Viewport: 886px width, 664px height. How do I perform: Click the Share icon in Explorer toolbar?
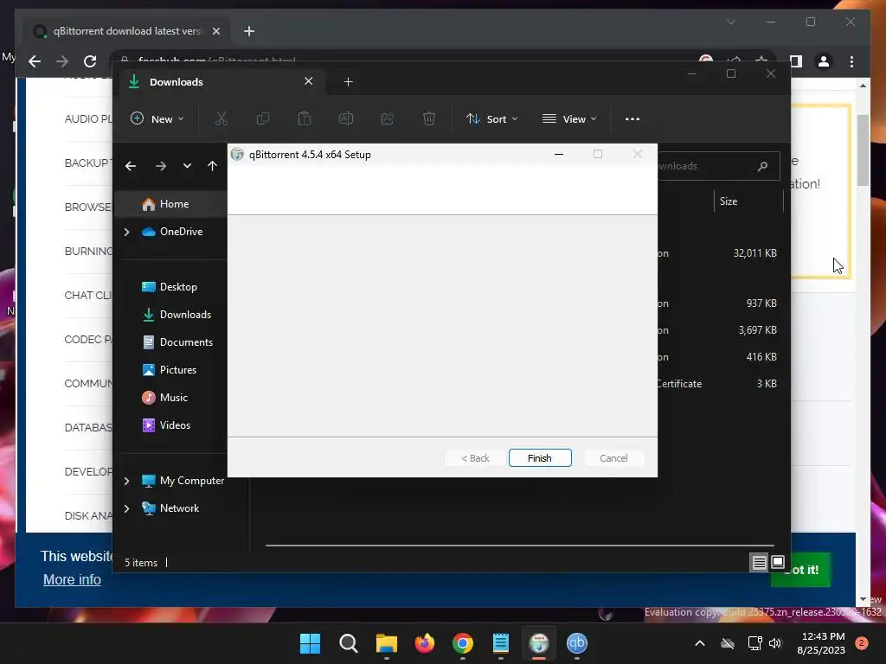point(388,118)
